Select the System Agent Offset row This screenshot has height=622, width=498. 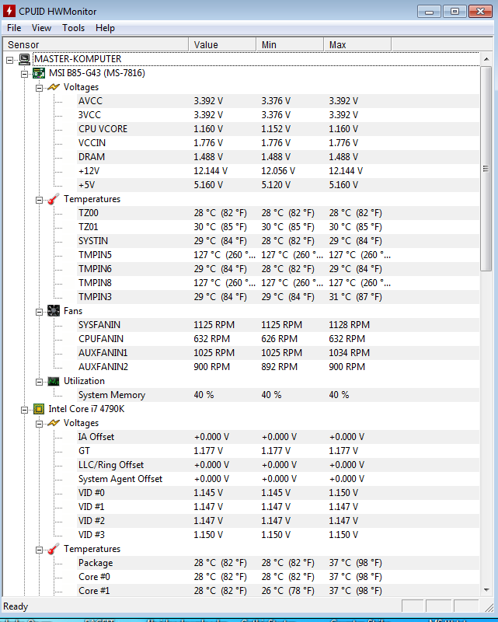click(x=278, y=479)
